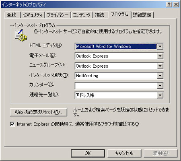
Task: Click the Internet Programs notepad-and-phone icon
Action: [21, 35]
